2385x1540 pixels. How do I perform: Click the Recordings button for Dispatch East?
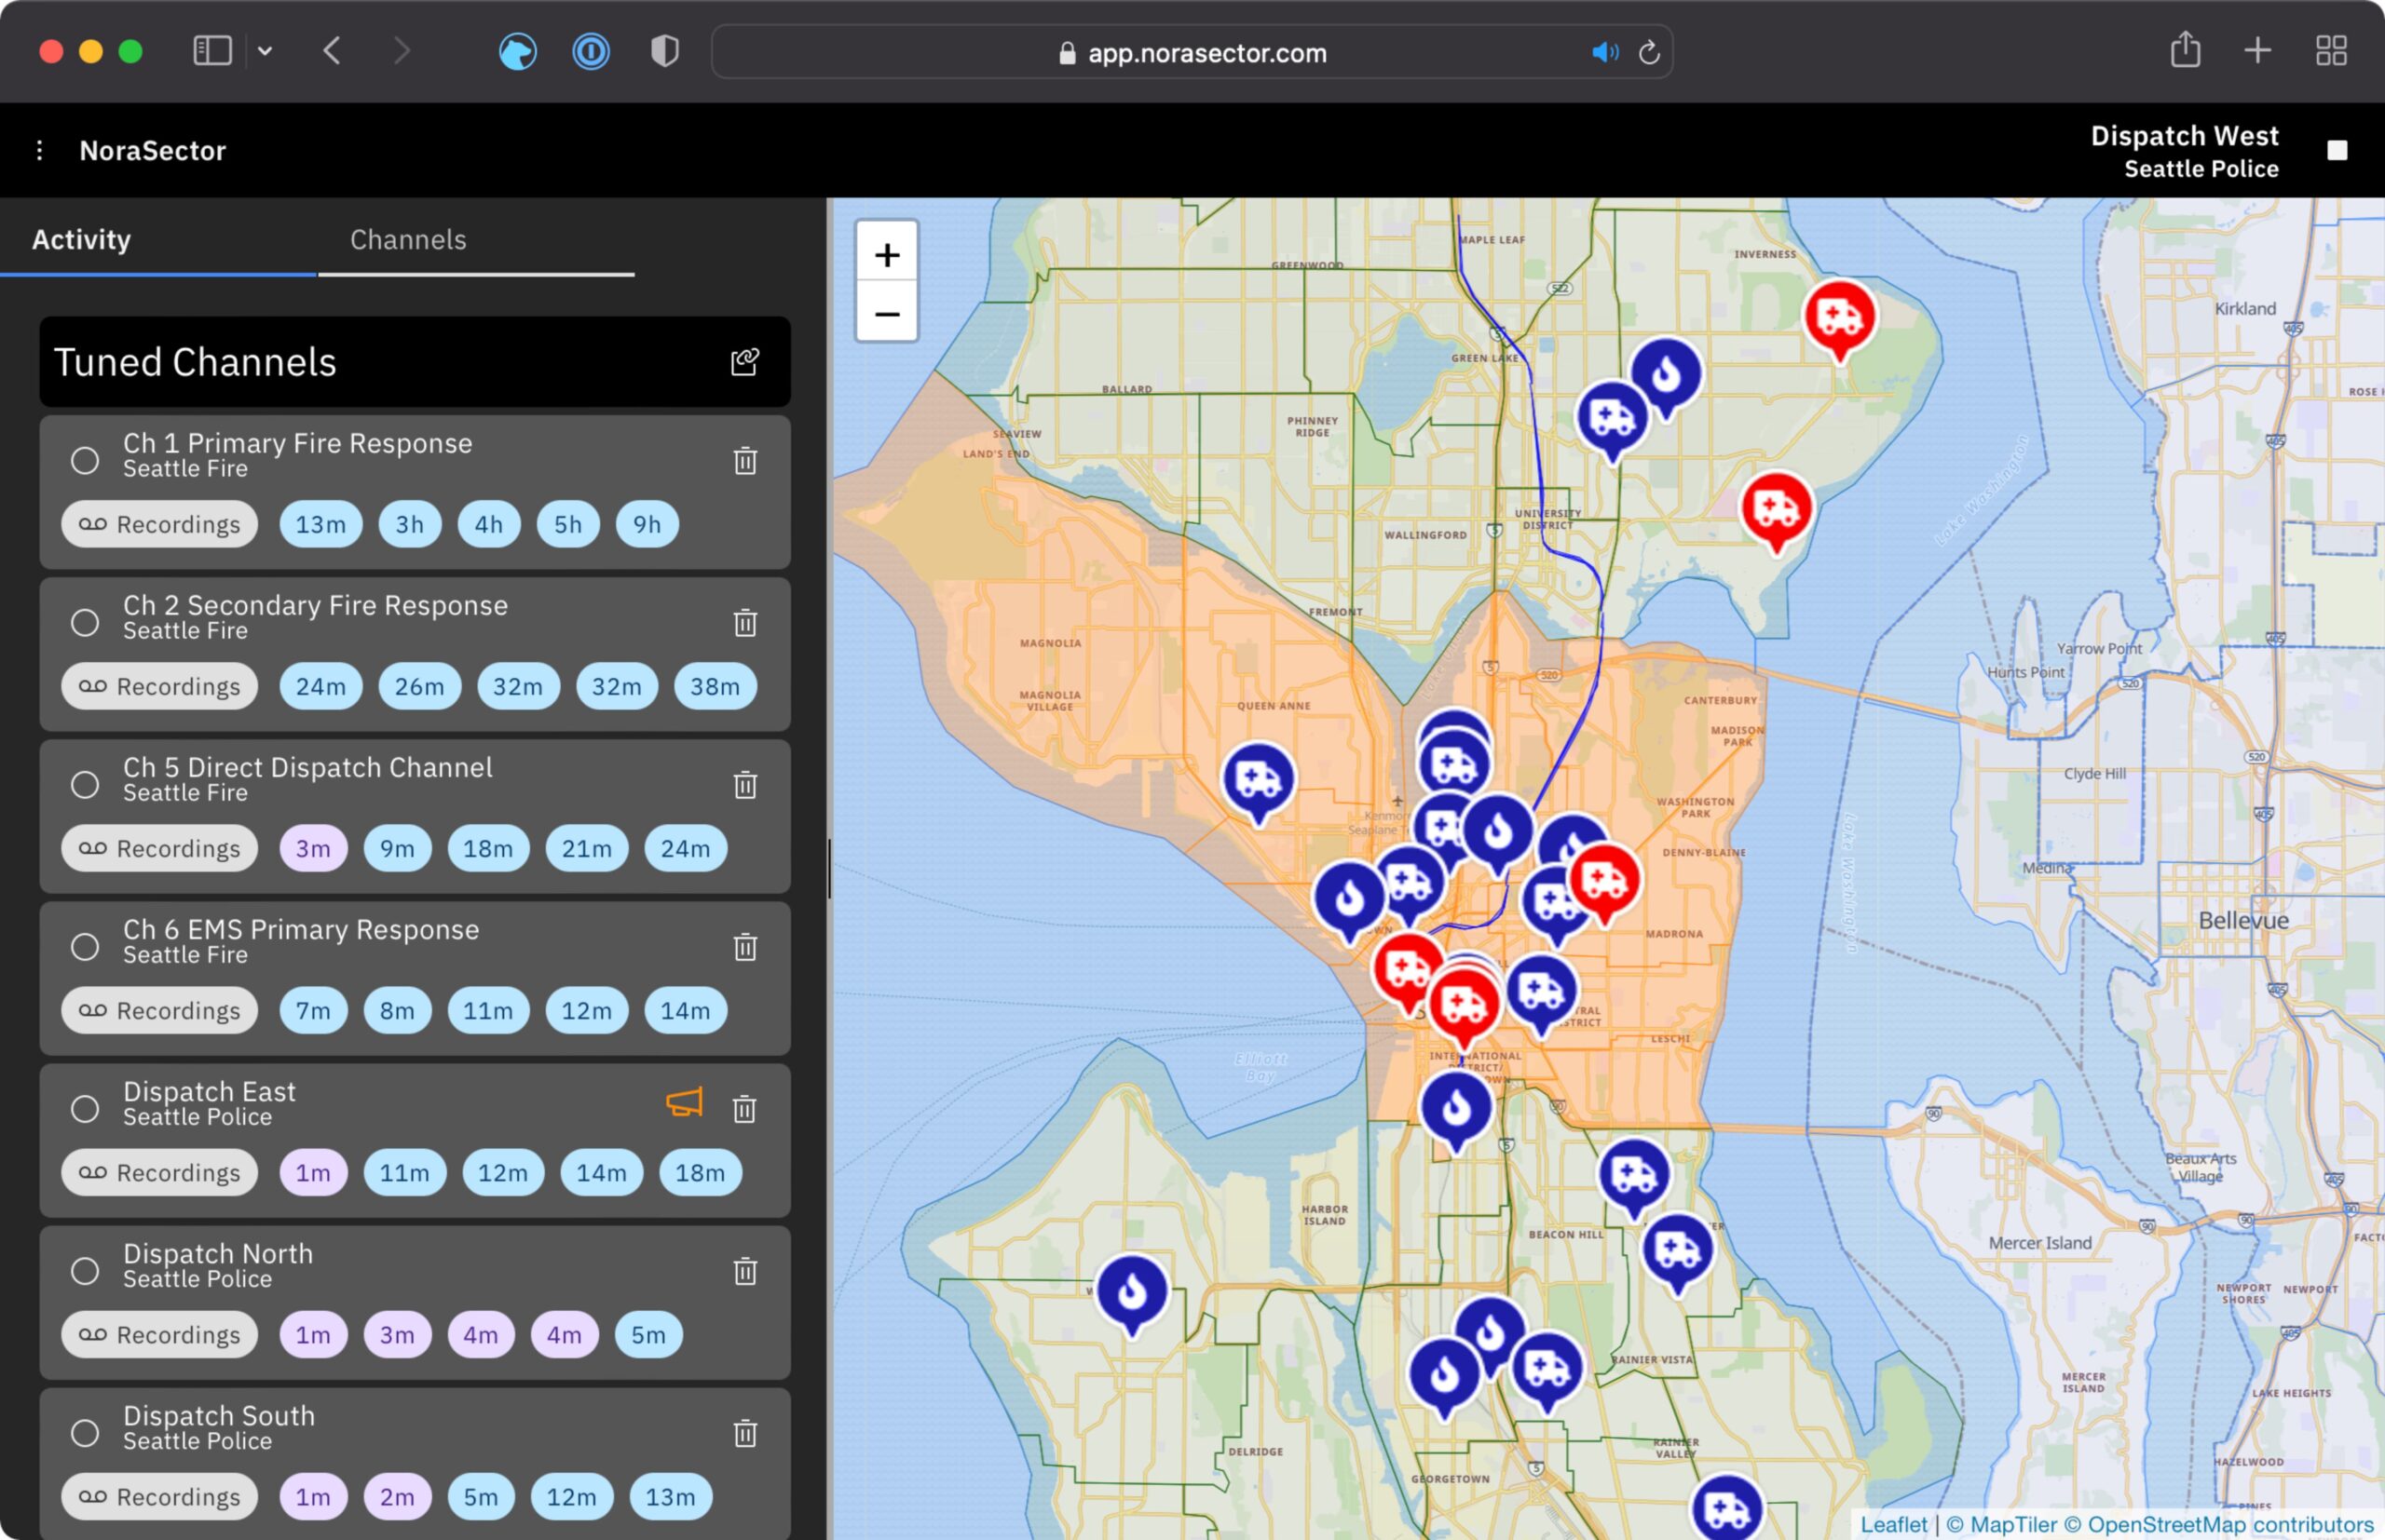pyautogui.click(x=160, y=1171)
